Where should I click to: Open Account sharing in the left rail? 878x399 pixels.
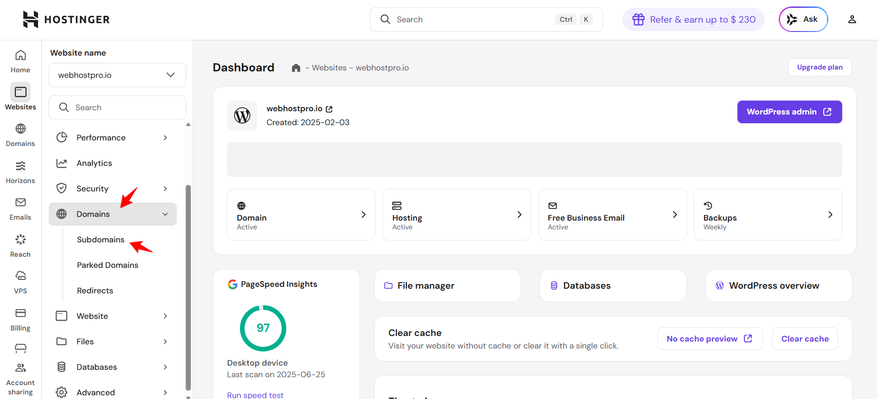pyautogui.click(x=20, y=380)
